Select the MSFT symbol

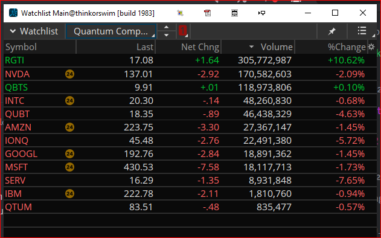click(16, 167)
